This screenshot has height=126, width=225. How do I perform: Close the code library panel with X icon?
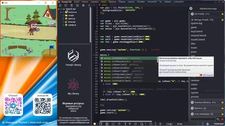pos(191,8)
